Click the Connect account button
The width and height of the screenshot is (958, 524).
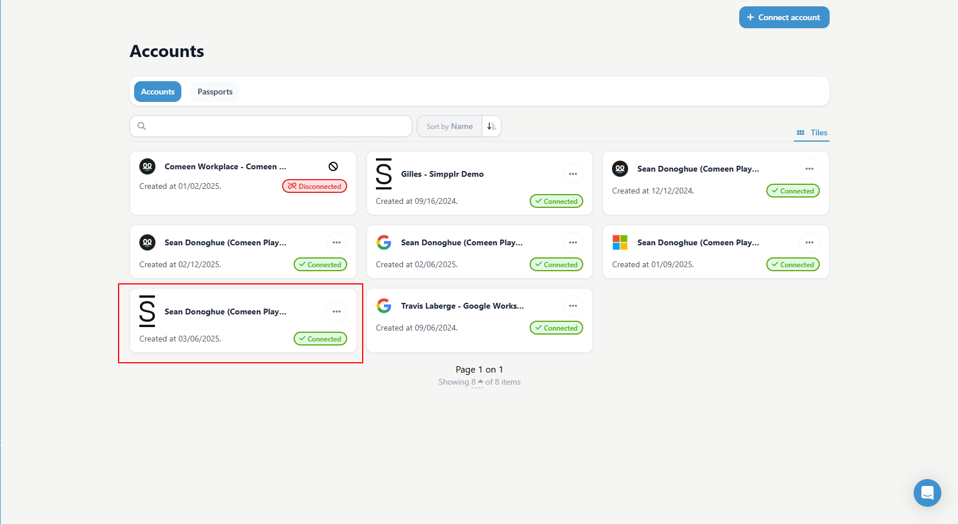pyautogui.click(x=784, y=17)
